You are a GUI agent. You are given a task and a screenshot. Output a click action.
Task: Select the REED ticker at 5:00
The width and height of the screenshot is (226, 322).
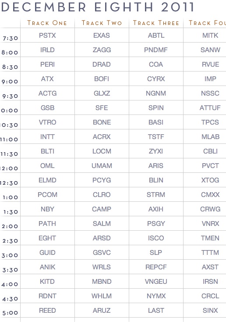tap(47, 311)
